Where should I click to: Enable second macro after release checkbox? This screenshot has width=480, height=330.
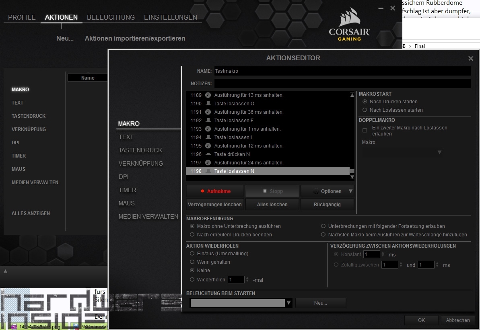click(x=365, y=131)
